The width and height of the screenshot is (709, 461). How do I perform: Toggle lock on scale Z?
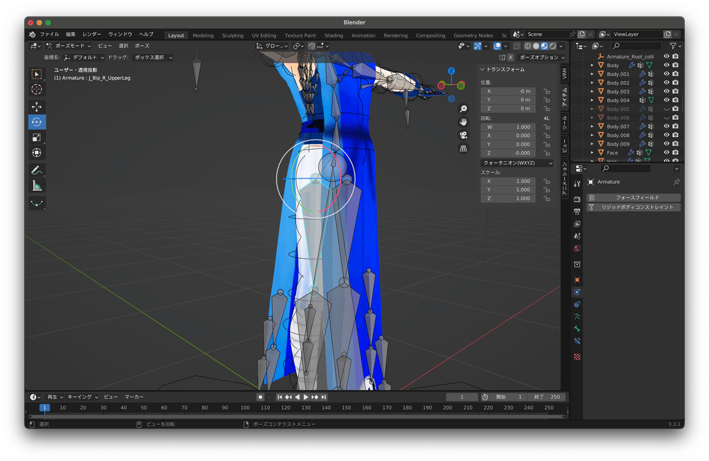pos(547,199)
